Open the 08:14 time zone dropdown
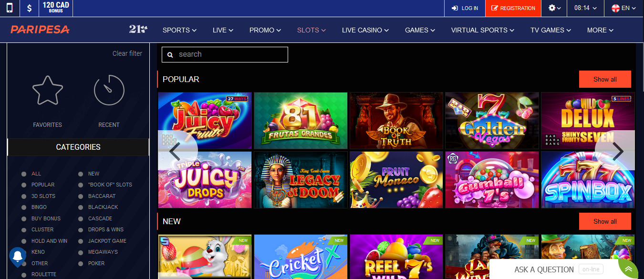The height and width of the screenshot is (279, 644). click(585, 8)
